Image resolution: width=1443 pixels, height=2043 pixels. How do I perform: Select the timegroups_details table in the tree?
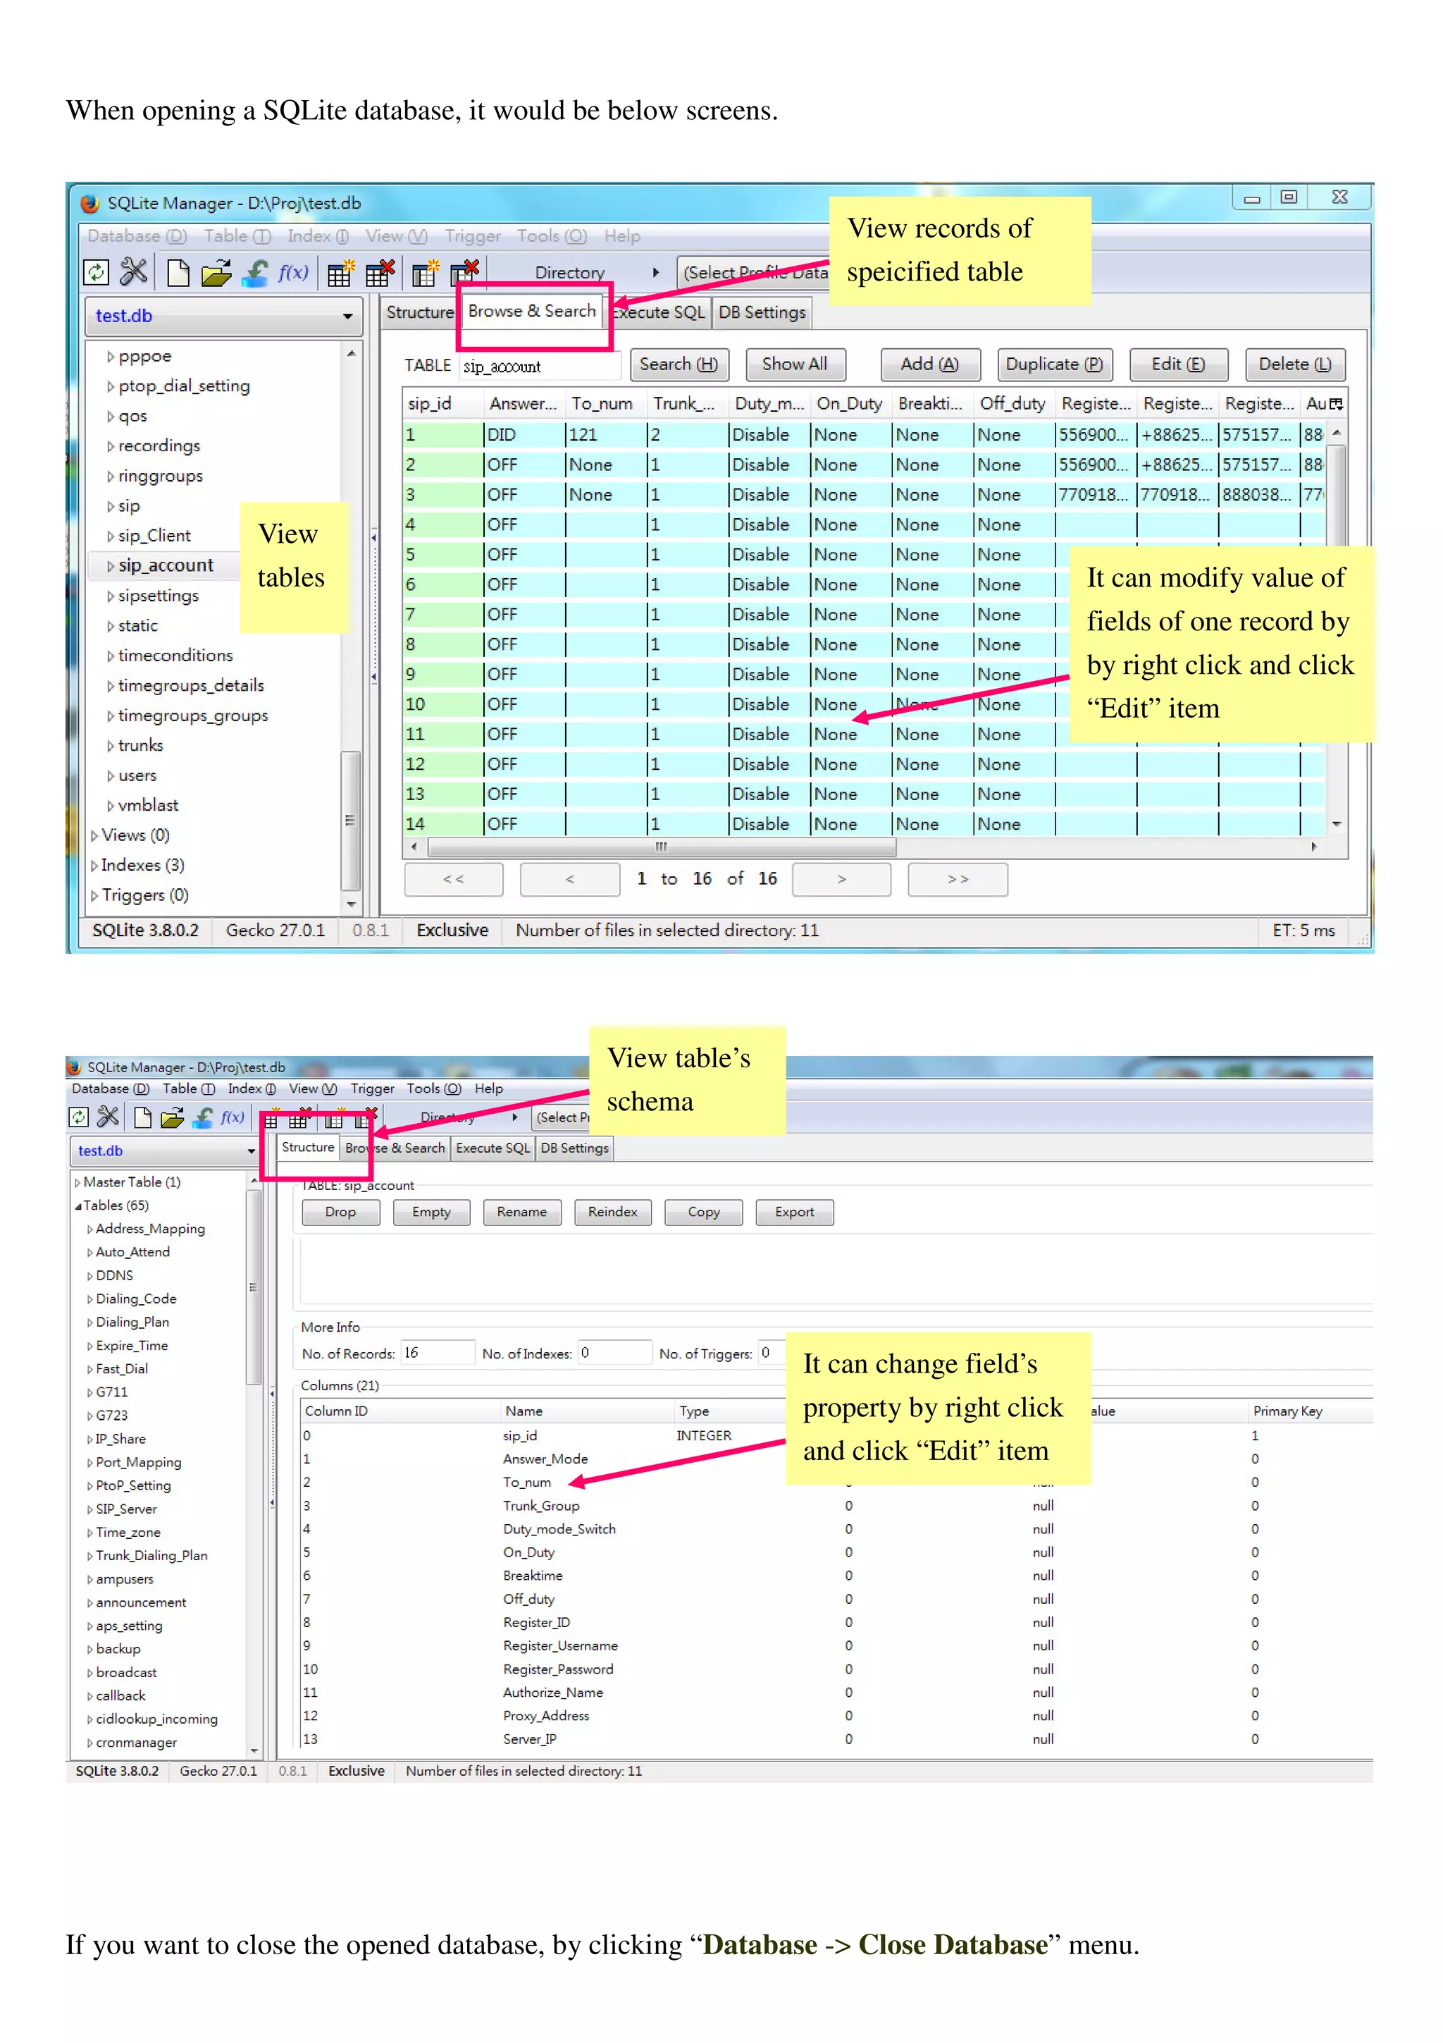tap(190, 686)
